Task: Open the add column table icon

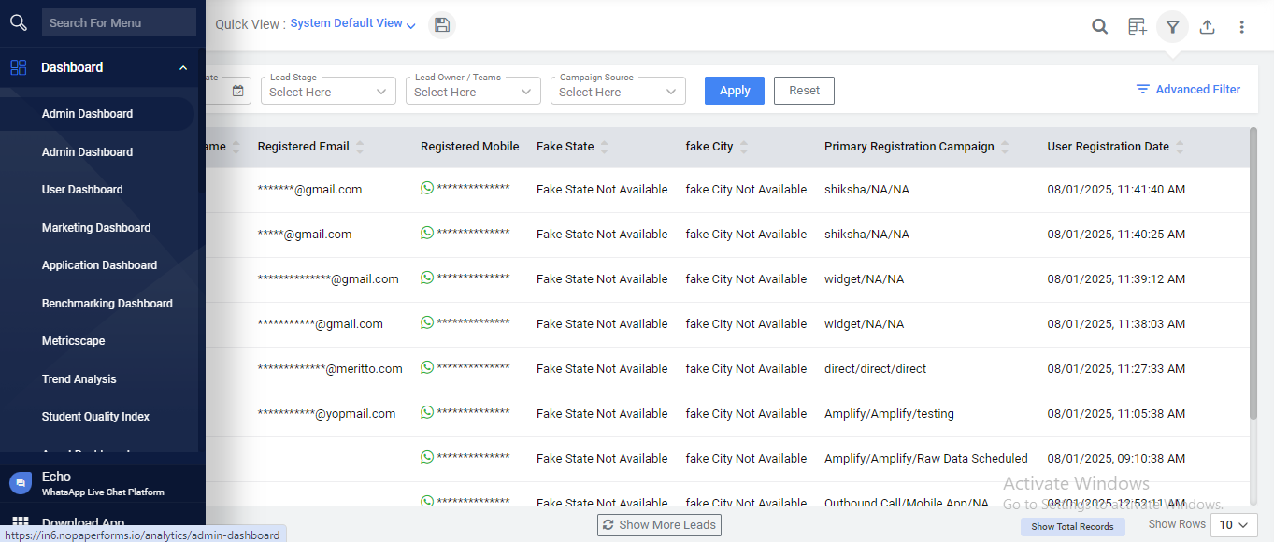Action: point(1137,27)
